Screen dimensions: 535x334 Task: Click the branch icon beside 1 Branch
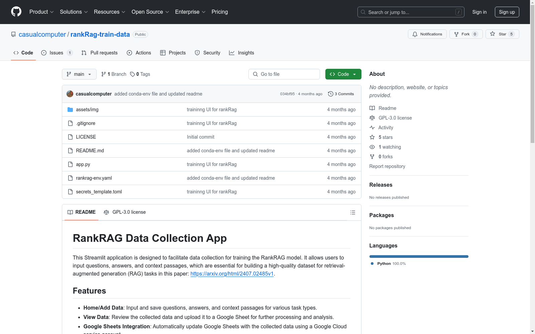tap(104, 74)
